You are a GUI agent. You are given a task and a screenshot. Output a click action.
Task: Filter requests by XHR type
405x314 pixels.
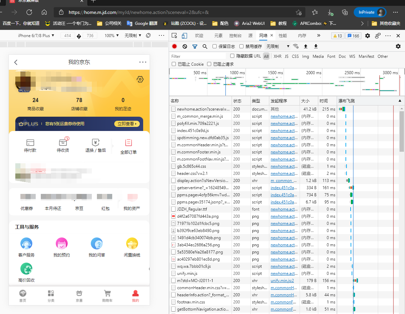277,56
